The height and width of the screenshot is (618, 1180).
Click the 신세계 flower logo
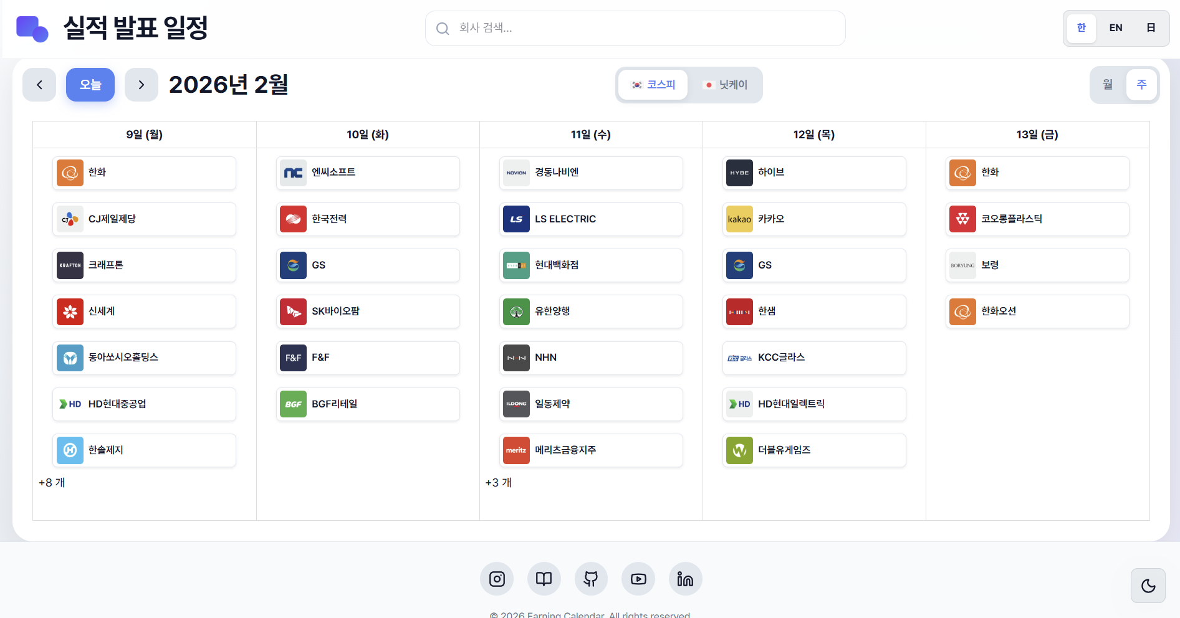pyautogui.click(x=70, y=311)
